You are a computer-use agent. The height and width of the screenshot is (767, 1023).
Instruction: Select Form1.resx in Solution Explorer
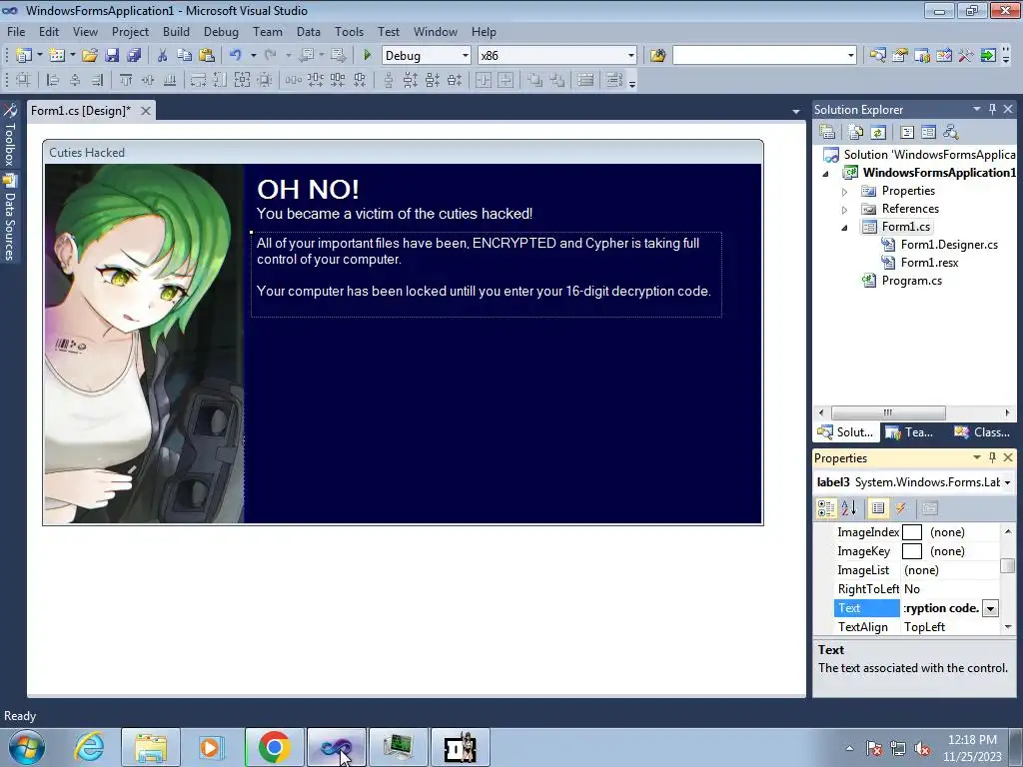point(929,263)
